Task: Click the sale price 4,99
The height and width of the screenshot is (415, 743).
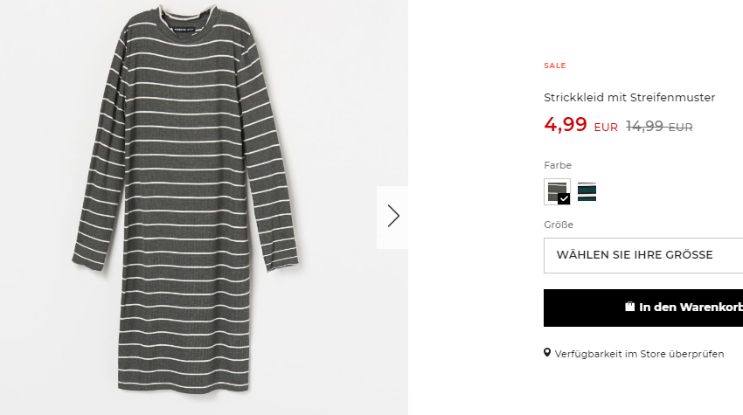Action: [x=566, y=125]
